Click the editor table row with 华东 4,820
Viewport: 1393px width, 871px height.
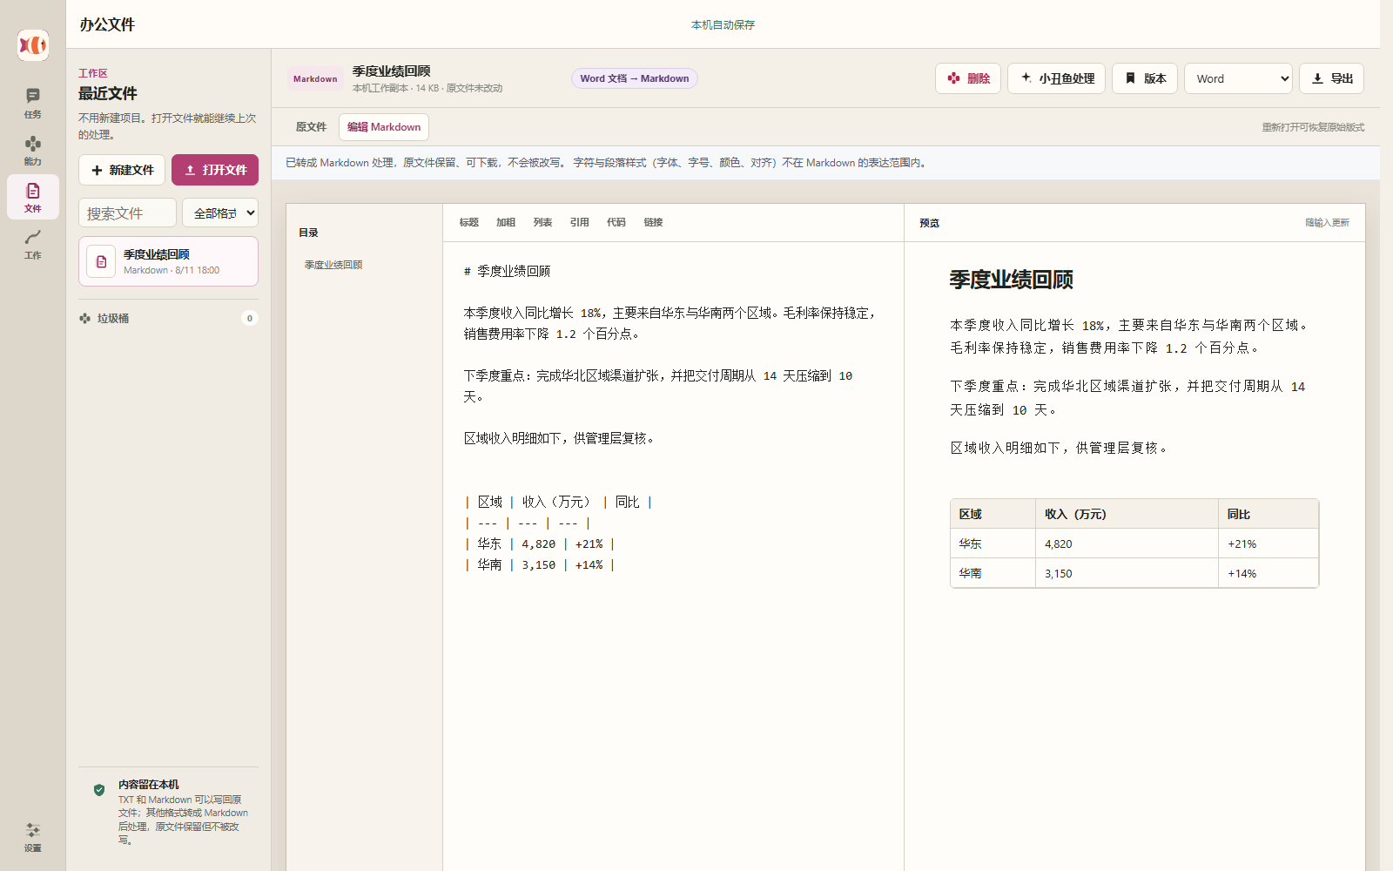pyautogui.click(x=540, y=544)
